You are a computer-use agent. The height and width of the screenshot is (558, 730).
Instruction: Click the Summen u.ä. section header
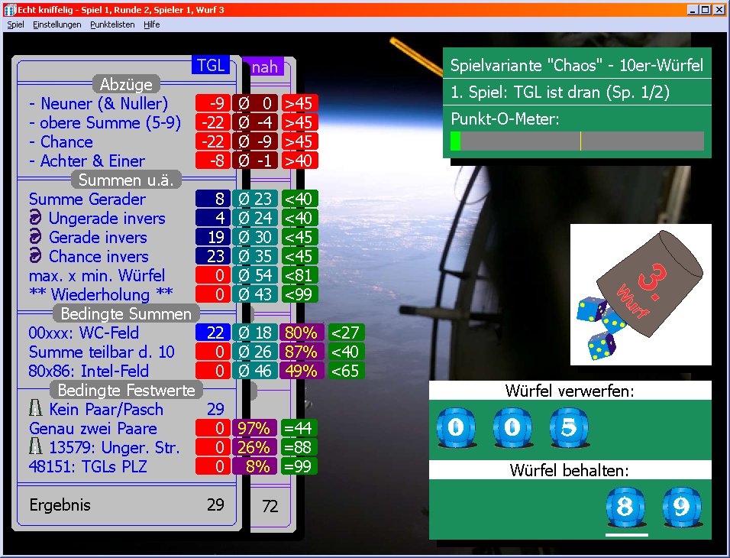(x=126, y=180)
